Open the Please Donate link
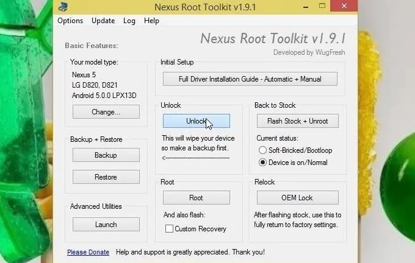 pos(88,252)
